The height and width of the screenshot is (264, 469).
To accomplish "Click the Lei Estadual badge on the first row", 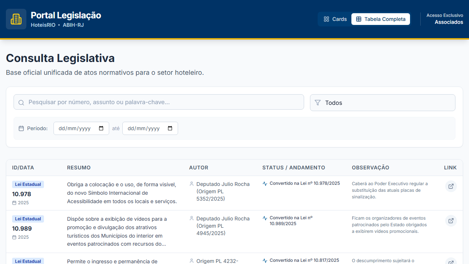I will click(28, 184).
